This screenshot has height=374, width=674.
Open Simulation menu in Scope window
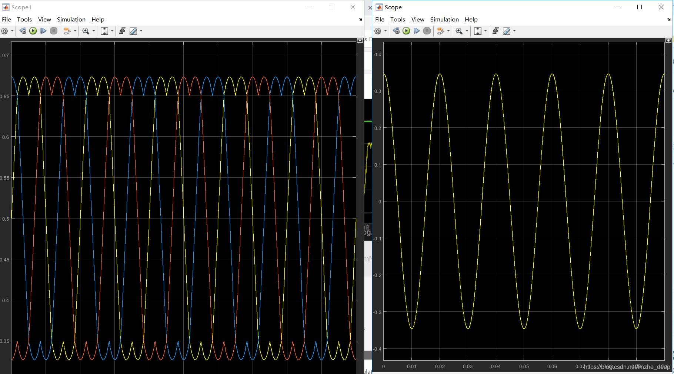(444, 19)
